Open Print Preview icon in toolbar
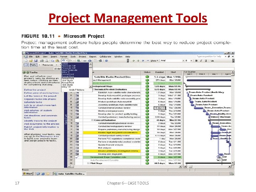256x192 pixels. pos(47,61)
